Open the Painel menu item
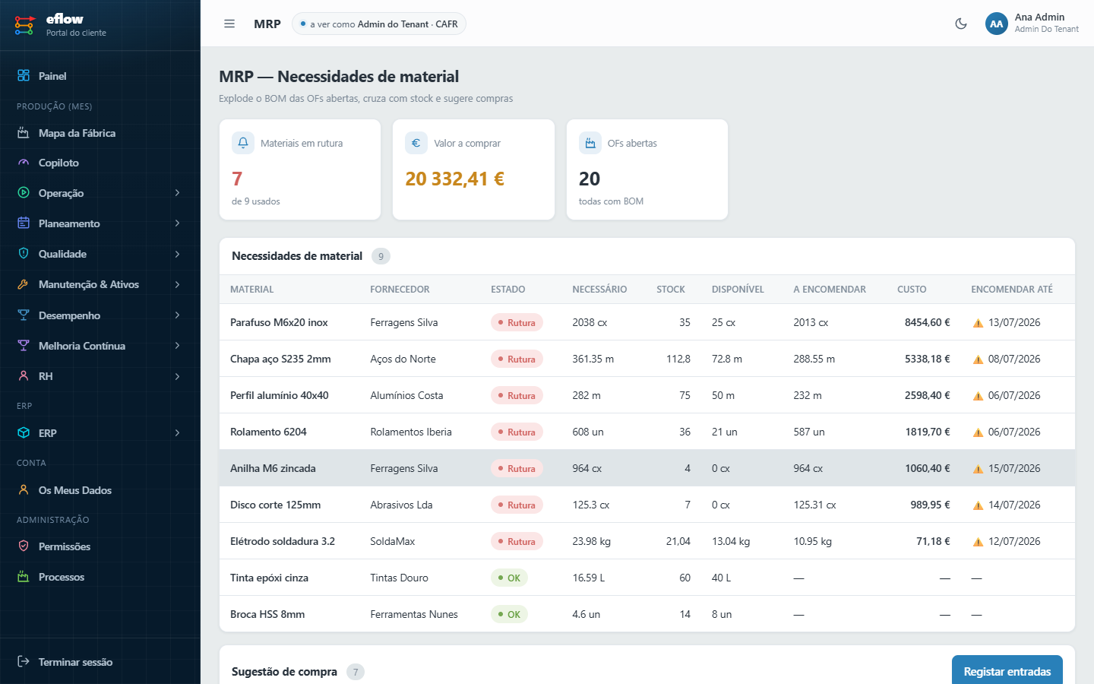Viewport: 1094px width, 684px height. (100, 76)
